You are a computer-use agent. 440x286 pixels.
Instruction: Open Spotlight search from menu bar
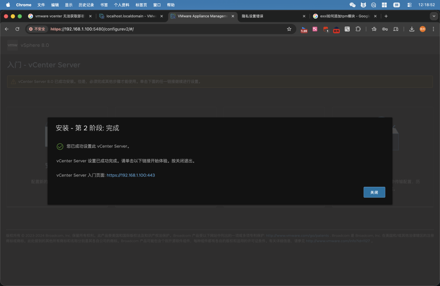373,5
